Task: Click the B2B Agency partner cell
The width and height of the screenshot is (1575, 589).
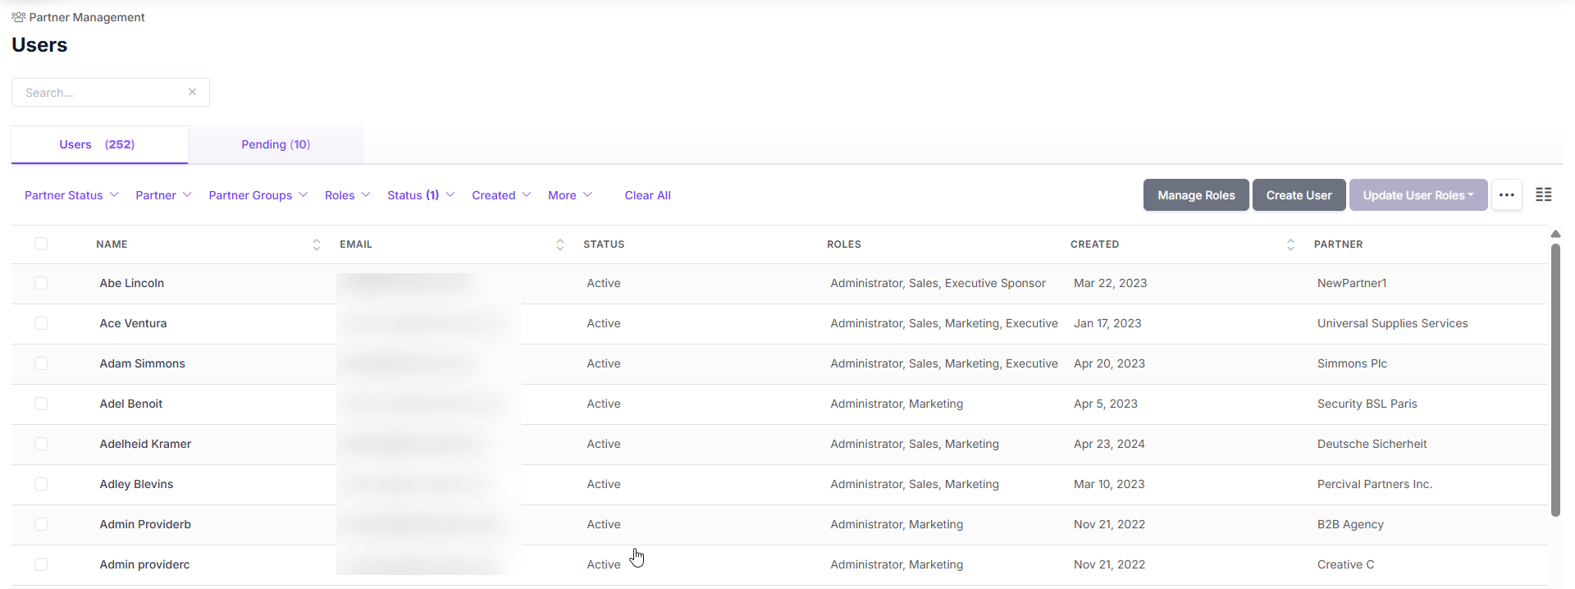Action: click(1350, 524)
